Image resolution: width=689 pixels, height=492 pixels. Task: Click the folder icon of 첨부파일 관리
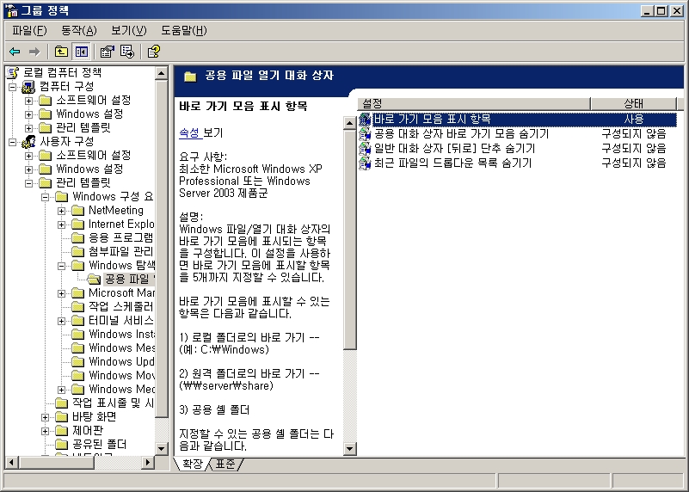[x=77, y=252]
